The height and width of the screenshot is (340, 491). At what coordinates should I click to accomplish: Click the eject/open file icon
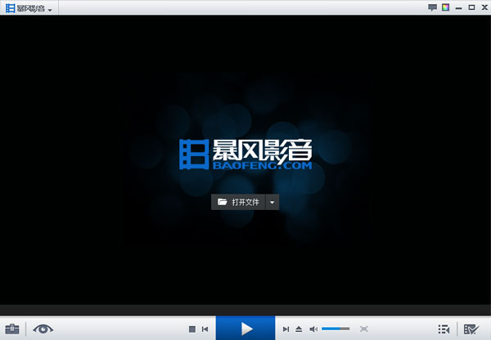pos(299,329)
